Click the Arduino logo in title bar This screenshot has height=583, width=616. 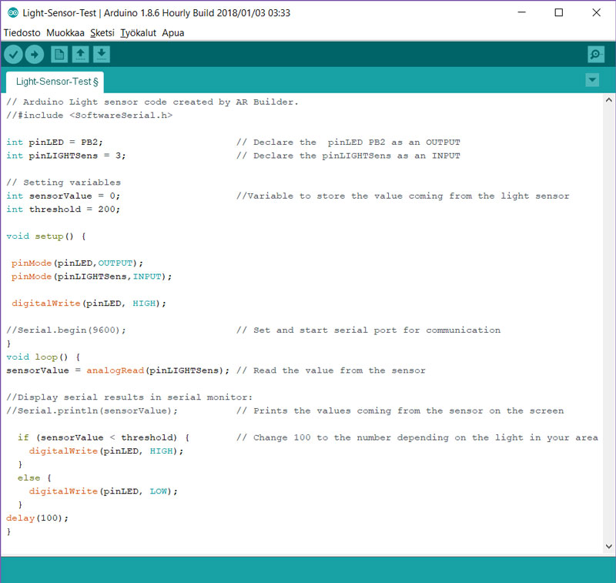coord(13,12)
